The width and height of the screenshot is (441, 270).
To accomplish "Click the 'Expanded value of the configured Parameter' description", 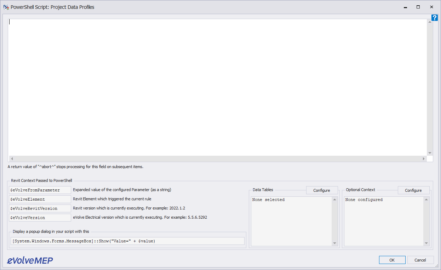I will (122, 190).
